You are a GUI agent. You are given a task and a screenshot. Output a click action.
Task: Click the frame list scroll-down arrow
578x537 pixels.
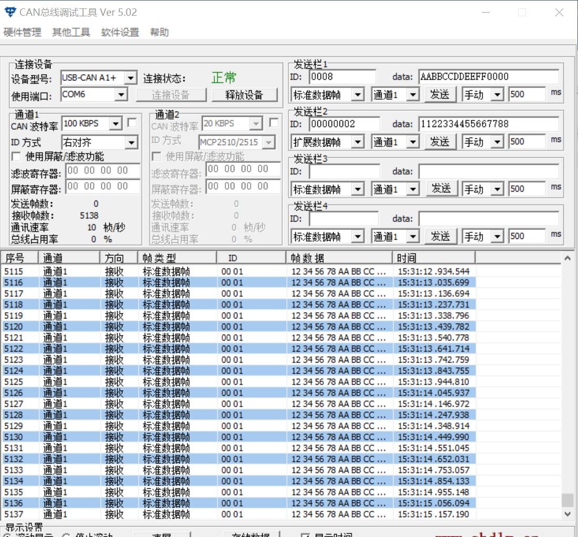pos(567,514)
